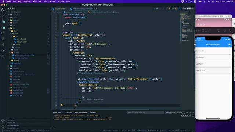Screen dimensions: 235x132
Task: Open analysis_options.yaml in the explorer
Action: point(21,85)
